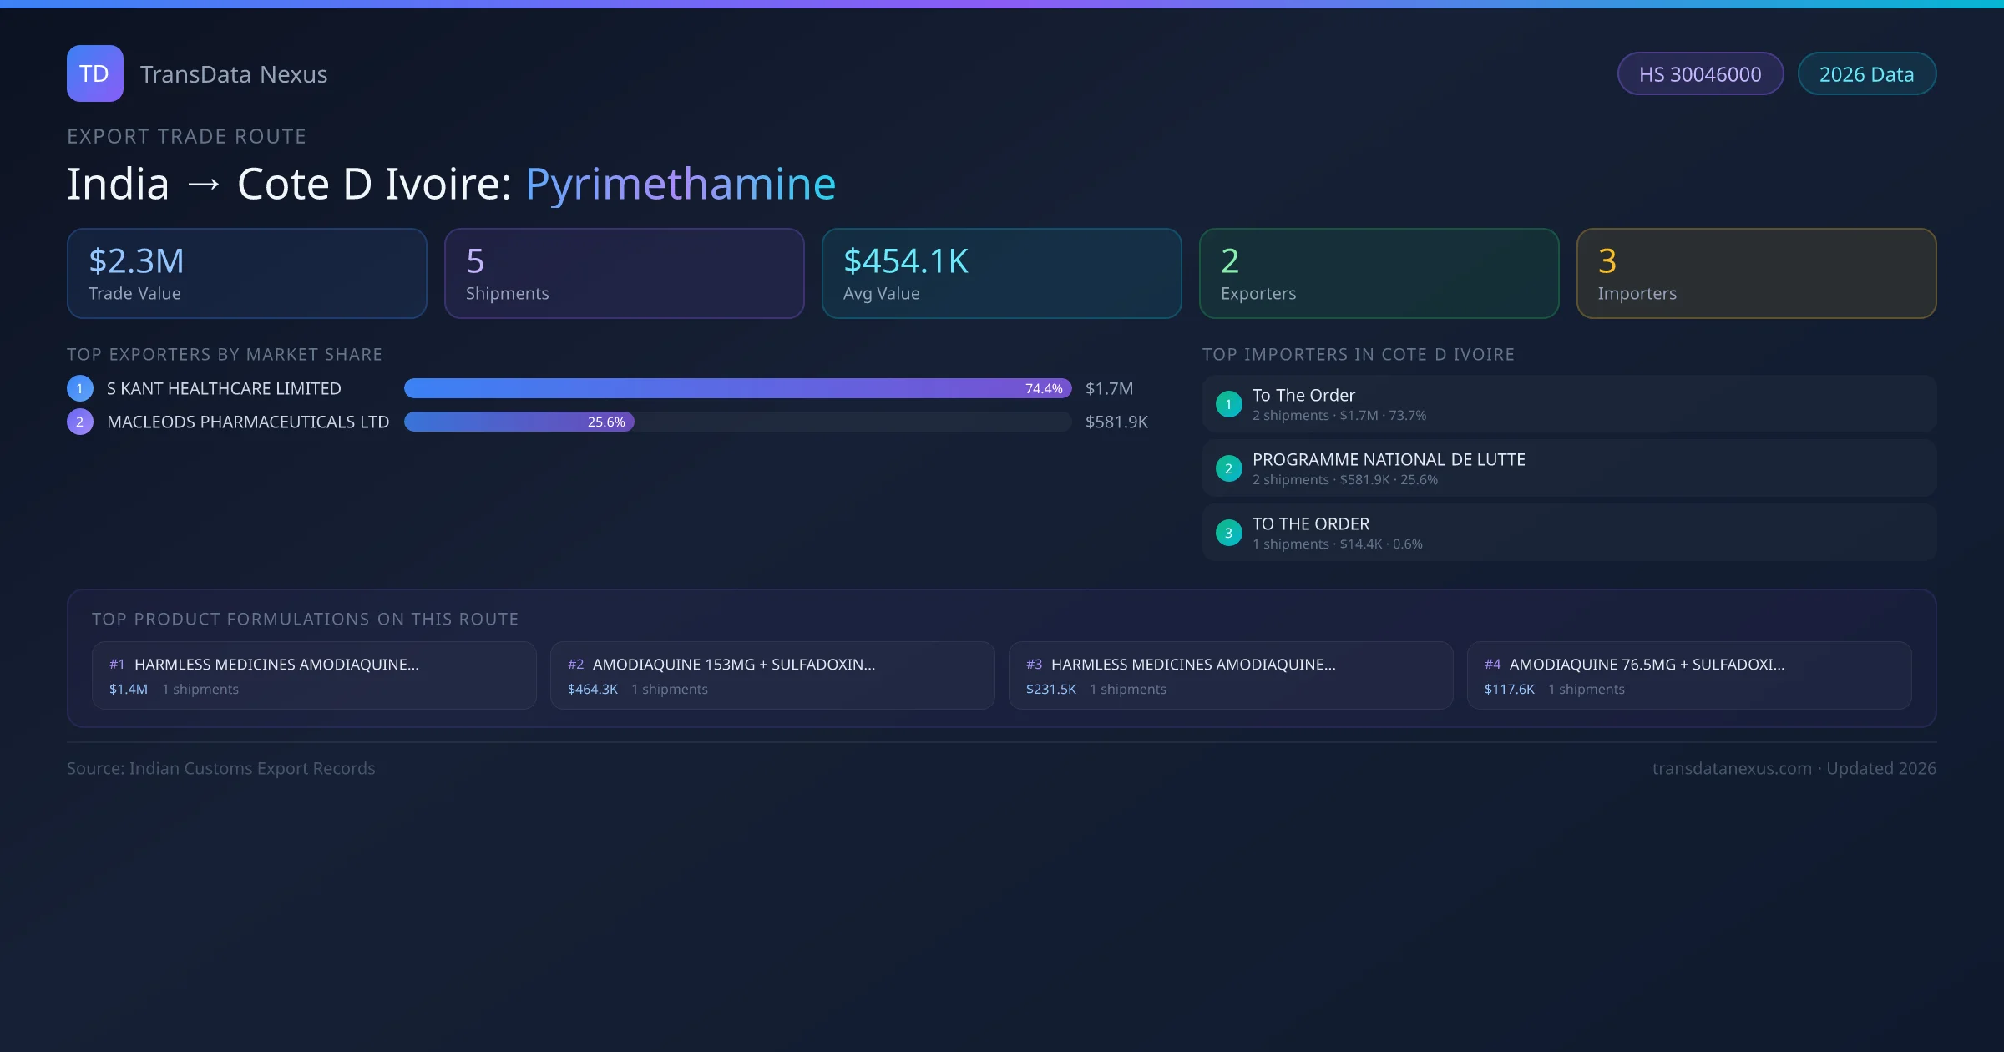
Task: Click the 2026 Data badge
Action: click(x=1865, y=74)
